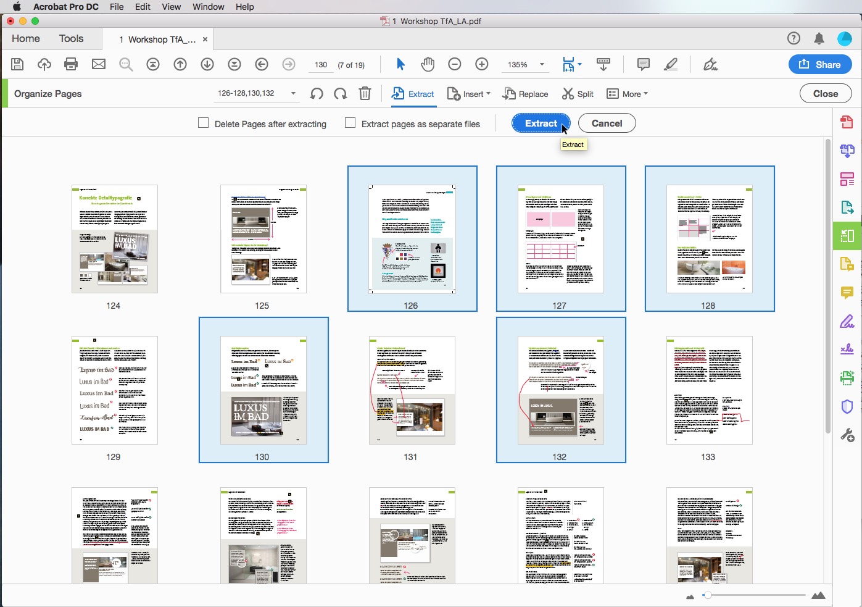
Task: Open the user account avatar
Action: (x=845, y=38)
